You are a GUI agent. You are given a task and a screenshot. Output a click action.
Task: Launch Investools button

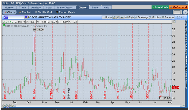[160, 7]
